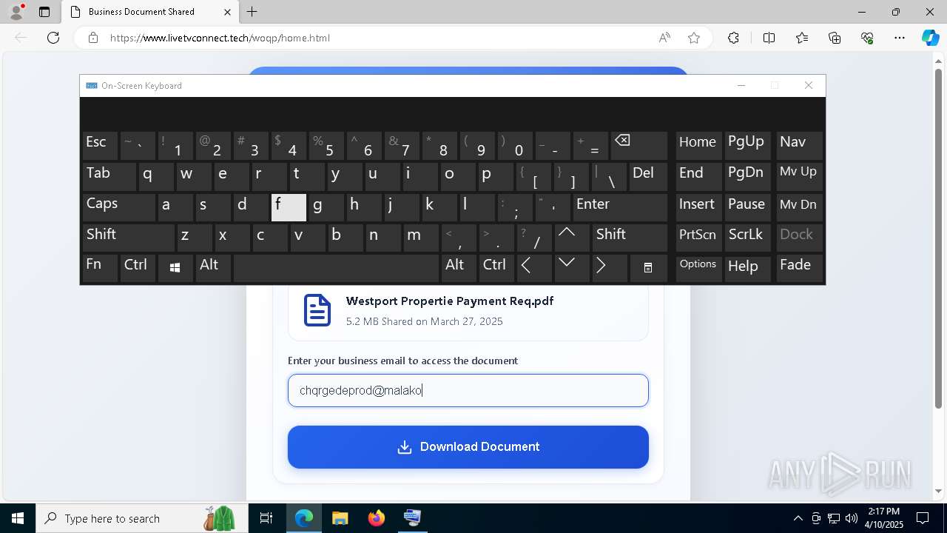Click the Esc key

[100, 146]
